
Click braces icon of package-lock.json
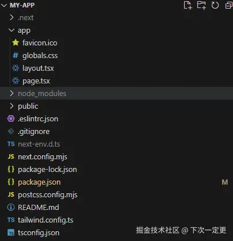(x=11, y=169)
